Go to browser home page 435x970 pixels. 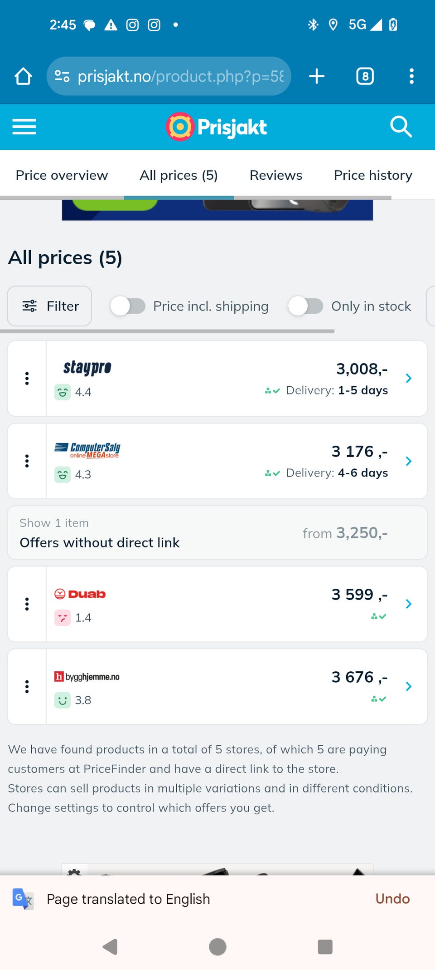(24, 76)
